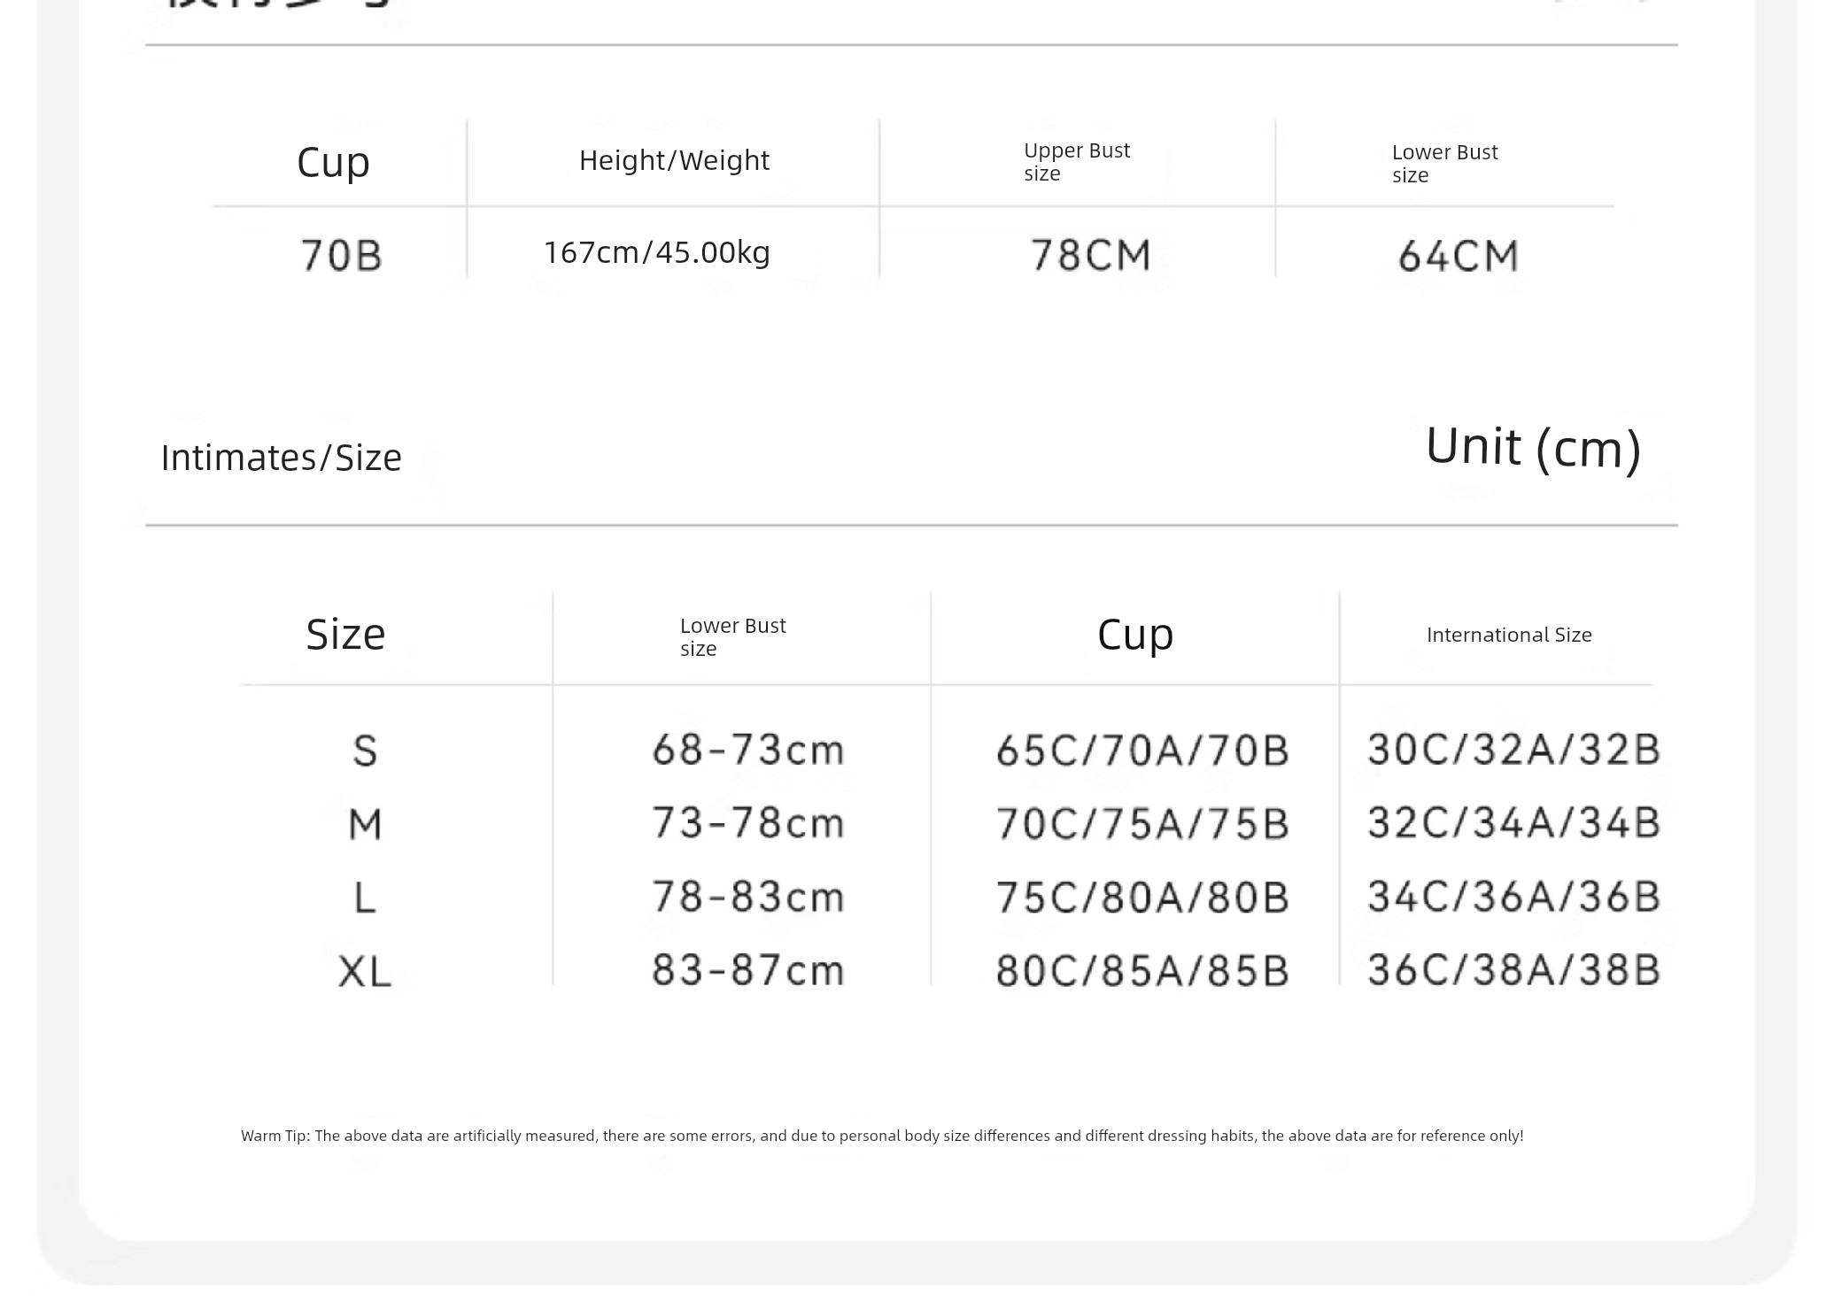Click the 78-83cm cell
This screenshot has height=1310, width=1834.
coord(748,897)
